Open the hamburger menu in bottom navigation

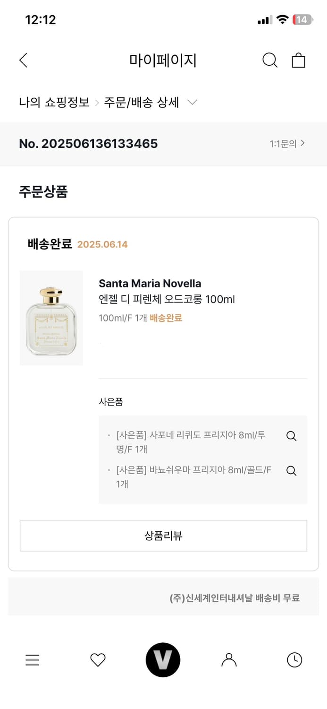click(x=32, y=660)
